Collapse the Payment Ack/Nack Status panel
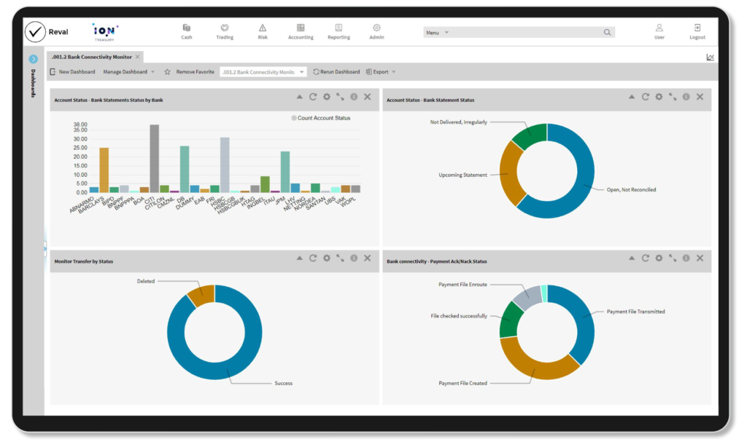The width and height of the screenshot is (747, 447). coord(632,258)
